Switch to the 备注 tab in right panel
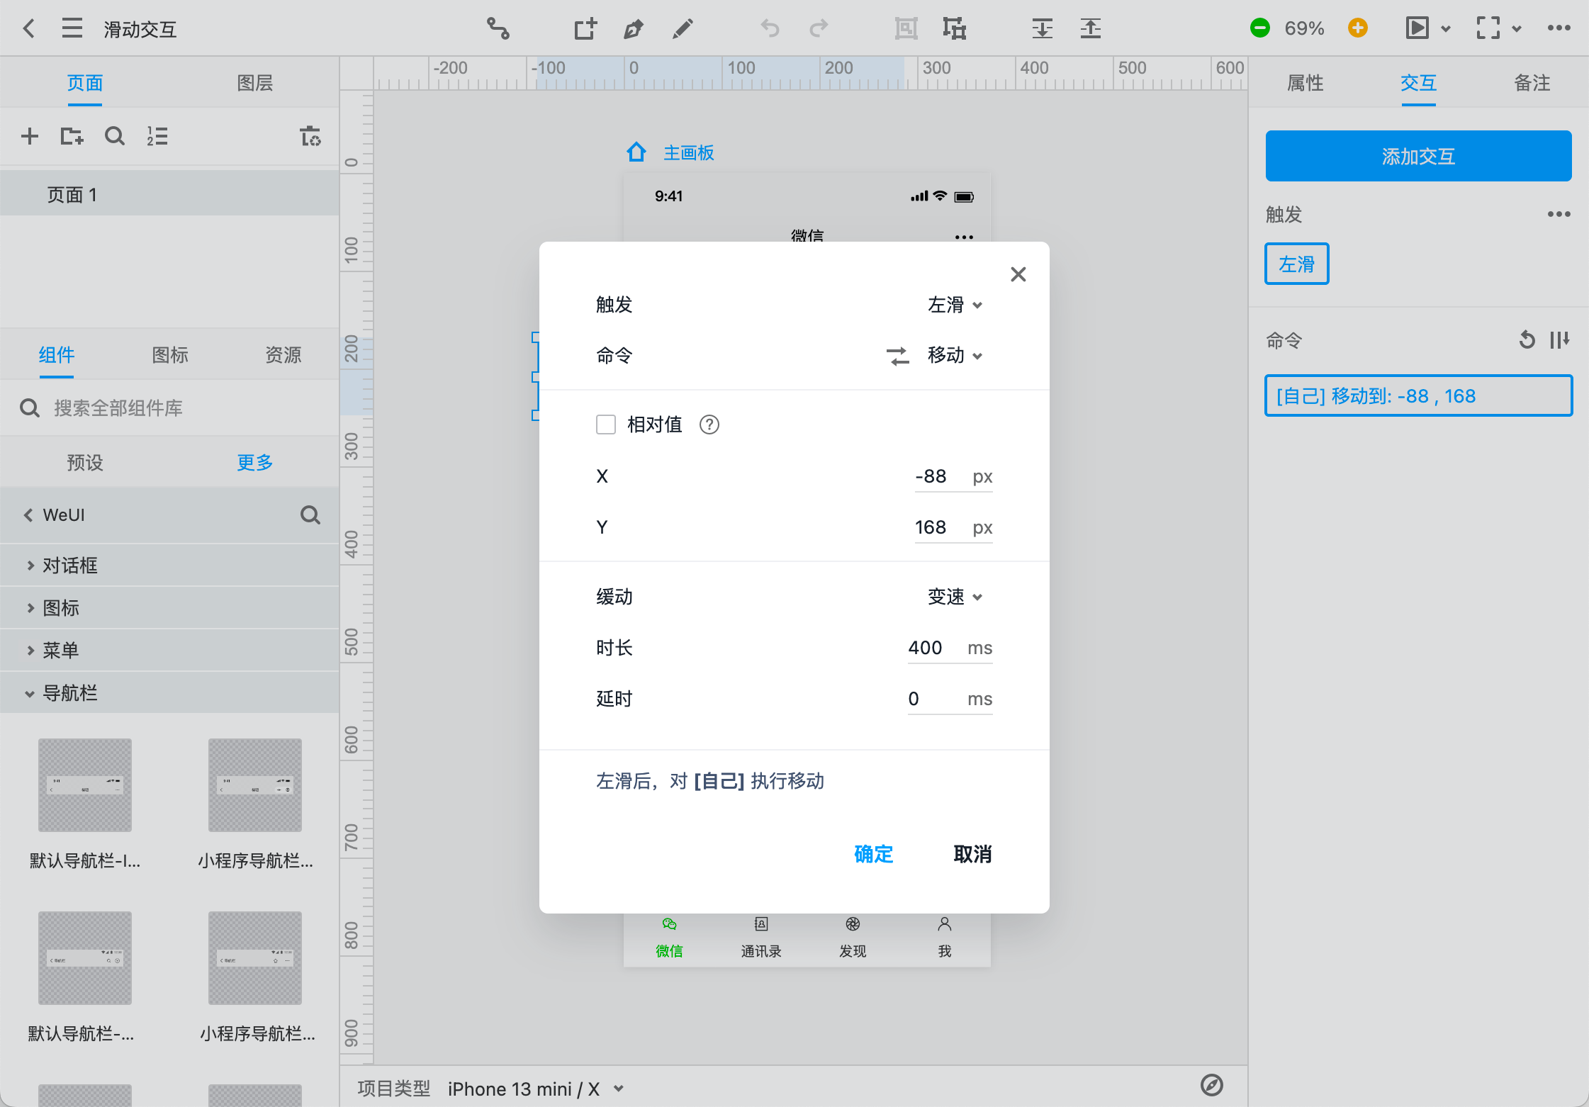 point(1532,83)
